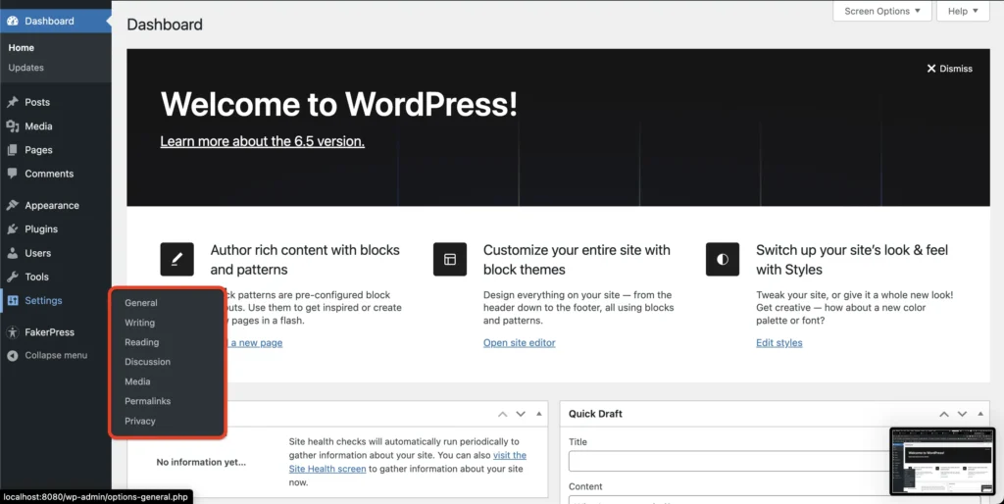1004x504 pixels.
Task: Dismiss the Welcome to WordPress panel
Action: 949,69
